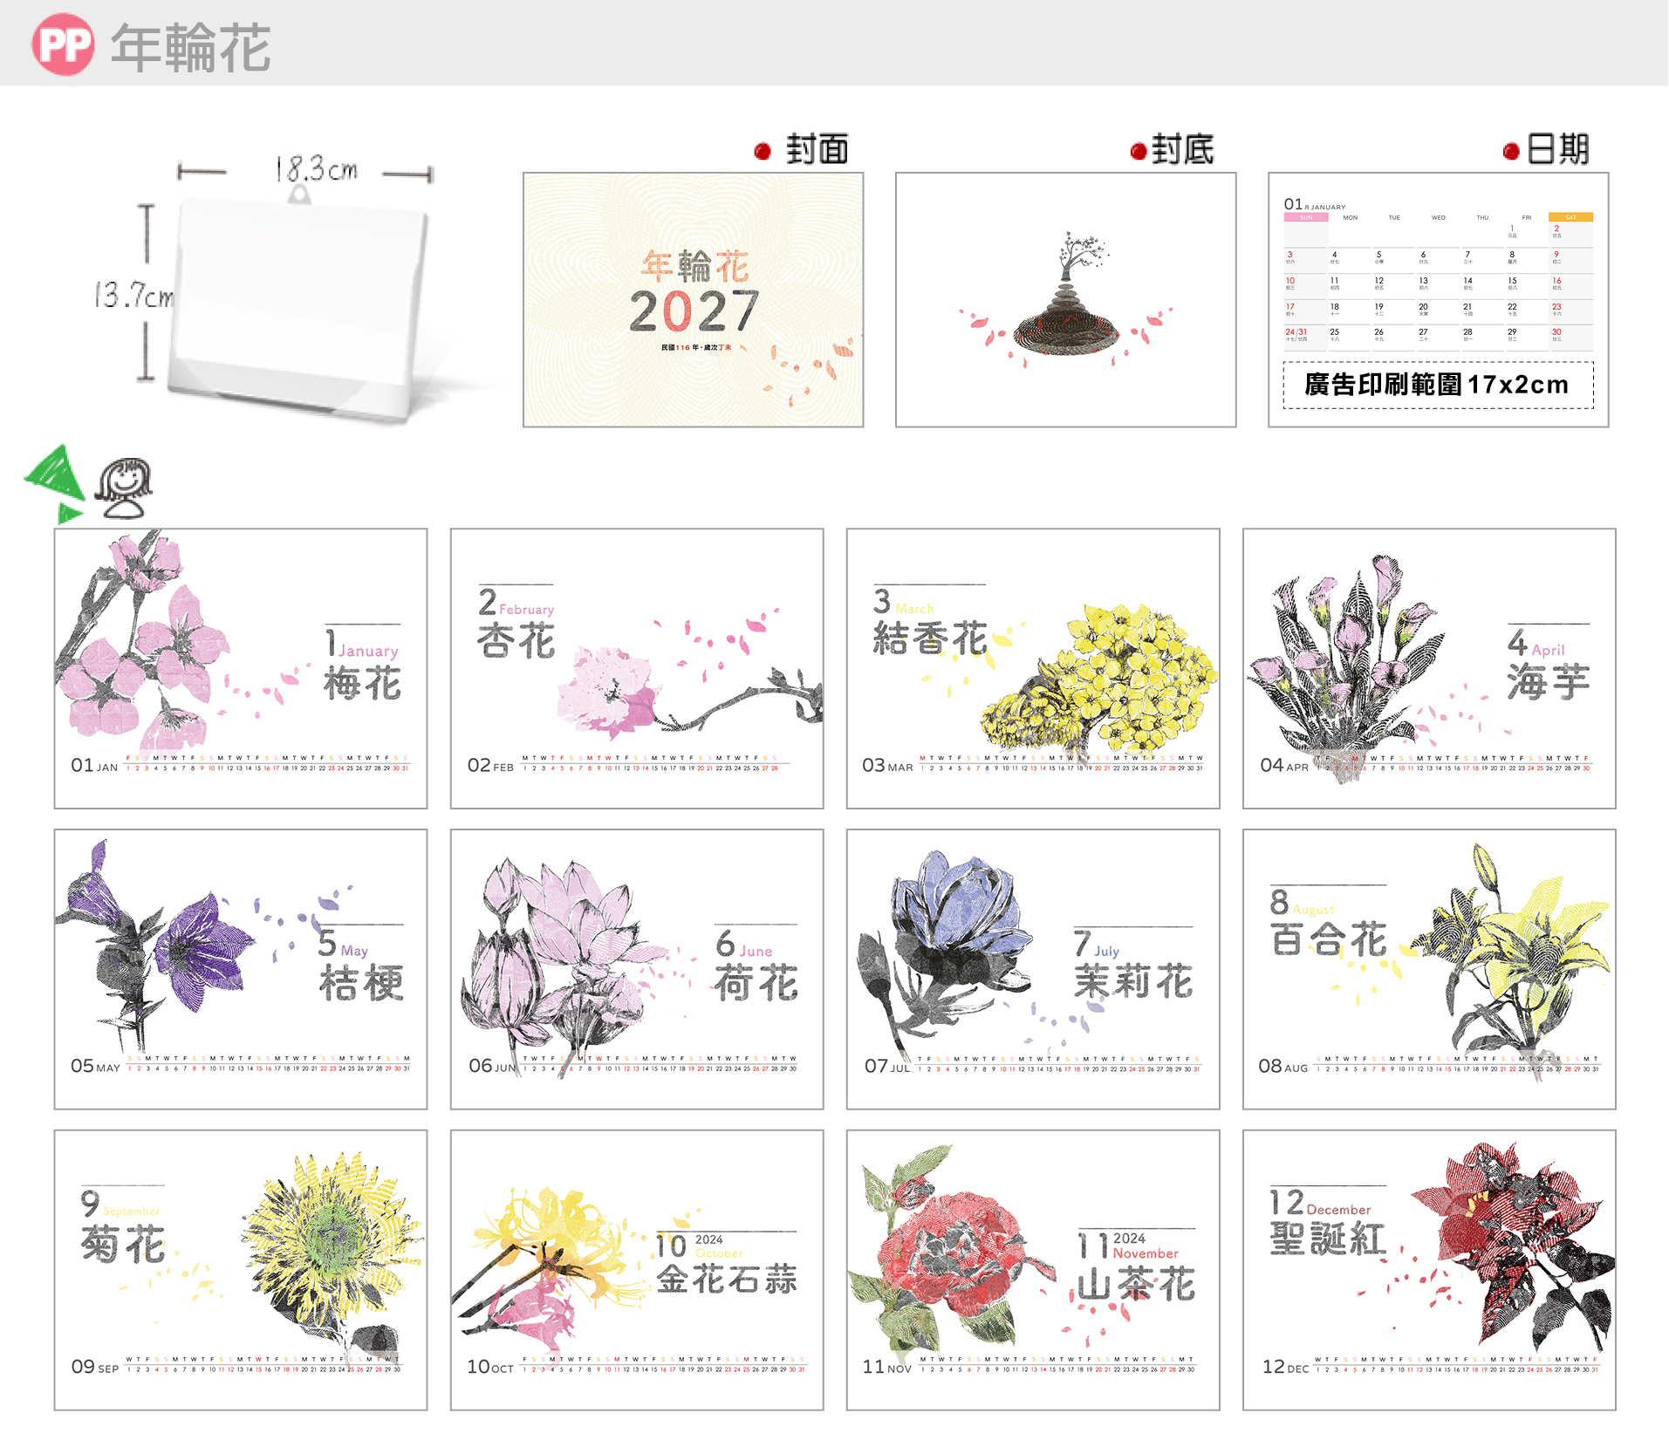Image resolution: width=1669 pixels, height=1454 pixels.
Task: Open the December 聖誕紅 calendar page
Action: (1429, 1271)
